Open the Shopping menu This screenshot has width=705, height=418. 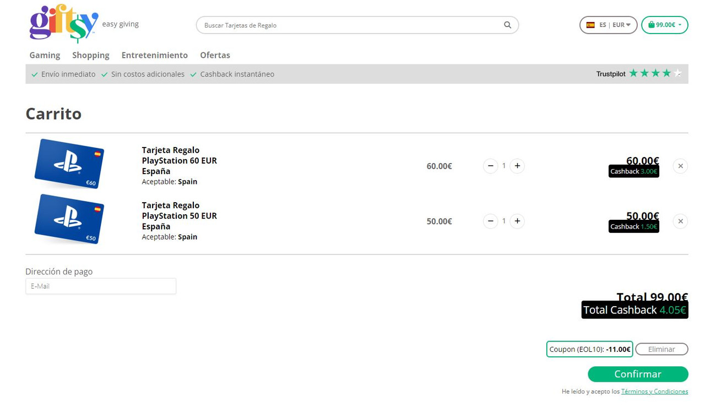pos(91,55)
